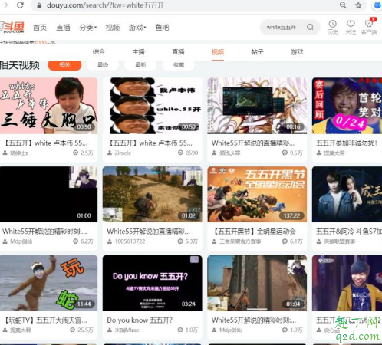The image size is (382, 345).
Task: Open the 历史 history clock icon
Action: point(332,27)
